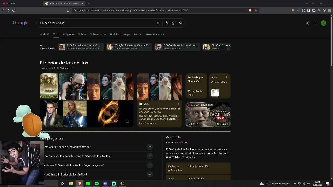Search by image with Google Lens
This screenshot has height=187, width=333.
174,23
